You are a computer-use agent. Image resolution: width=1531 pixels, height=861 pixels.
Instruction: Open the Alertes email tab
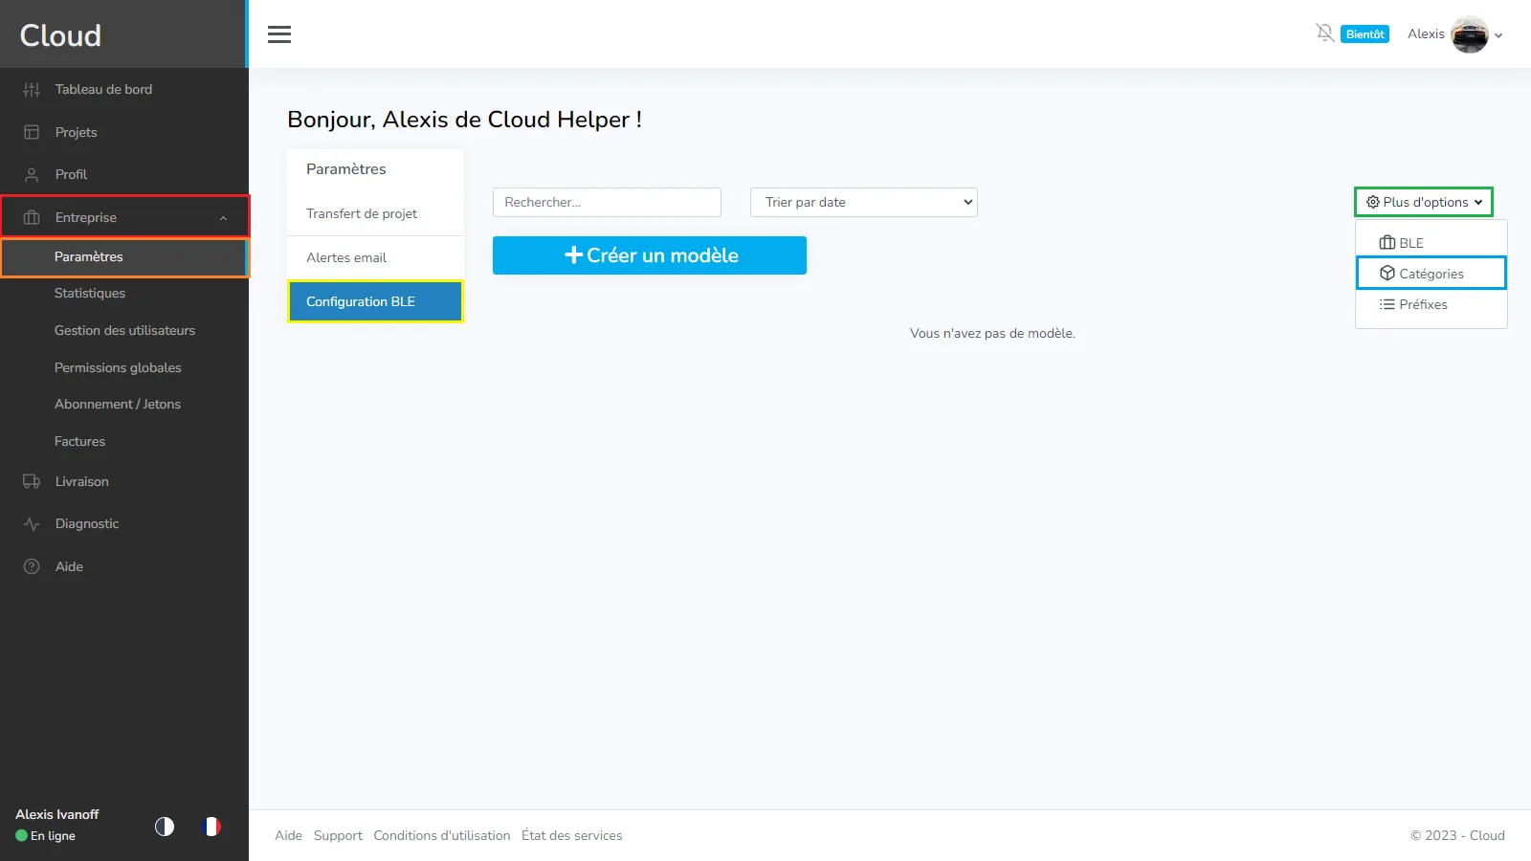pyautogui.click(x=346, y=257)
